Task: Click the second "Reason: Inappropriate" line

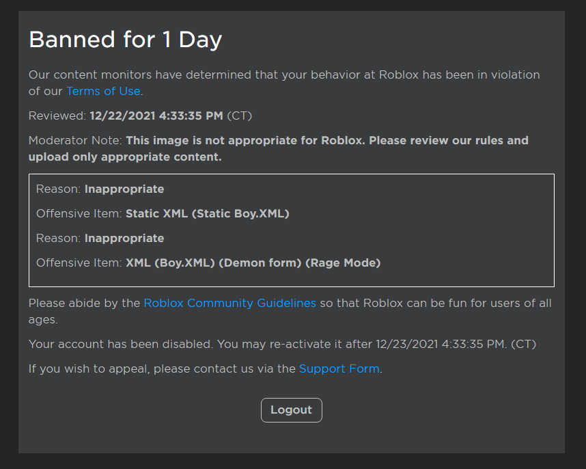Action: (100, 238)
